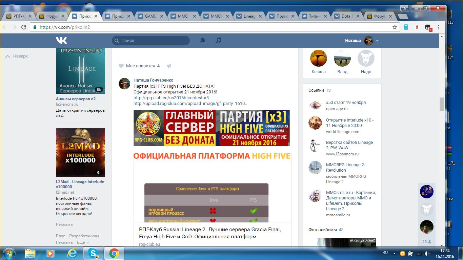463x260 pixels.
Task: Open the 20 online friends chat counter
Action: (427, 242)
